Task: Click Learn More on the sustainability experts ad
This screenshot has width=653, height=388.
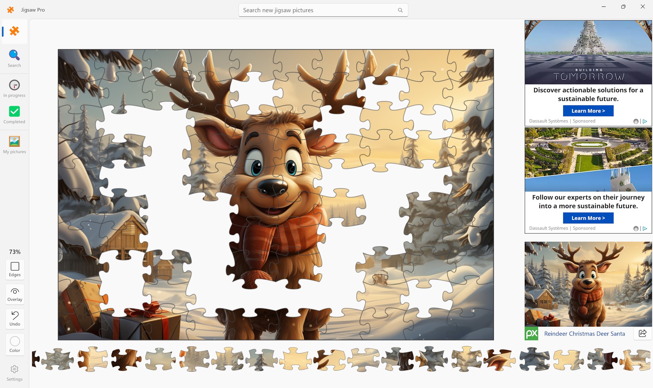Action: (588, 218)
